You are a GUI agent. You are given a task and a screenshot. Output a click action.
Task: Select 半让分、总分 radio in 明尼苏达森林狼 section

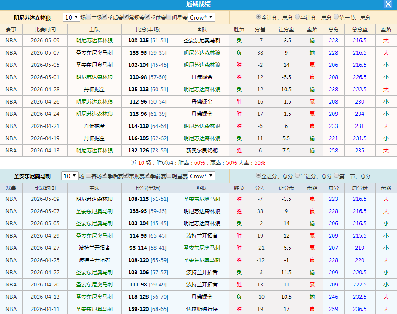click(297, 17)
